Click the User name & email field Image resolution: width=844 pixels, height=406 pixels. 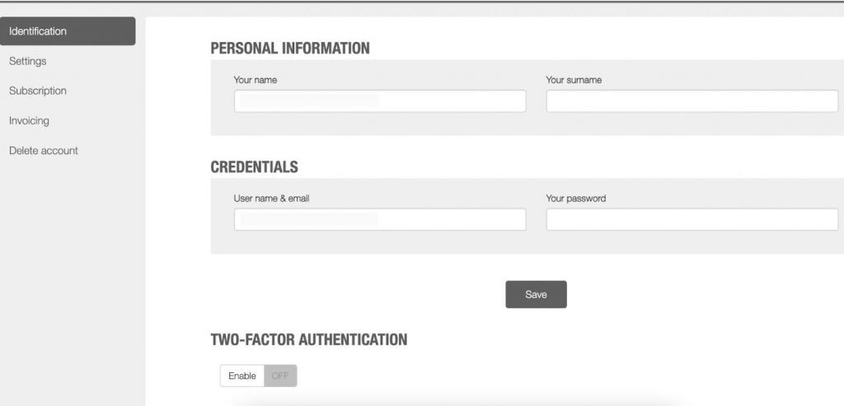pyautogui.click(x=380, y=219)
